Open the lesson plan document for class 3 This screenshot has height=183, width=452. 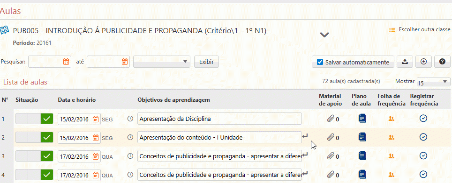[362, 156]
